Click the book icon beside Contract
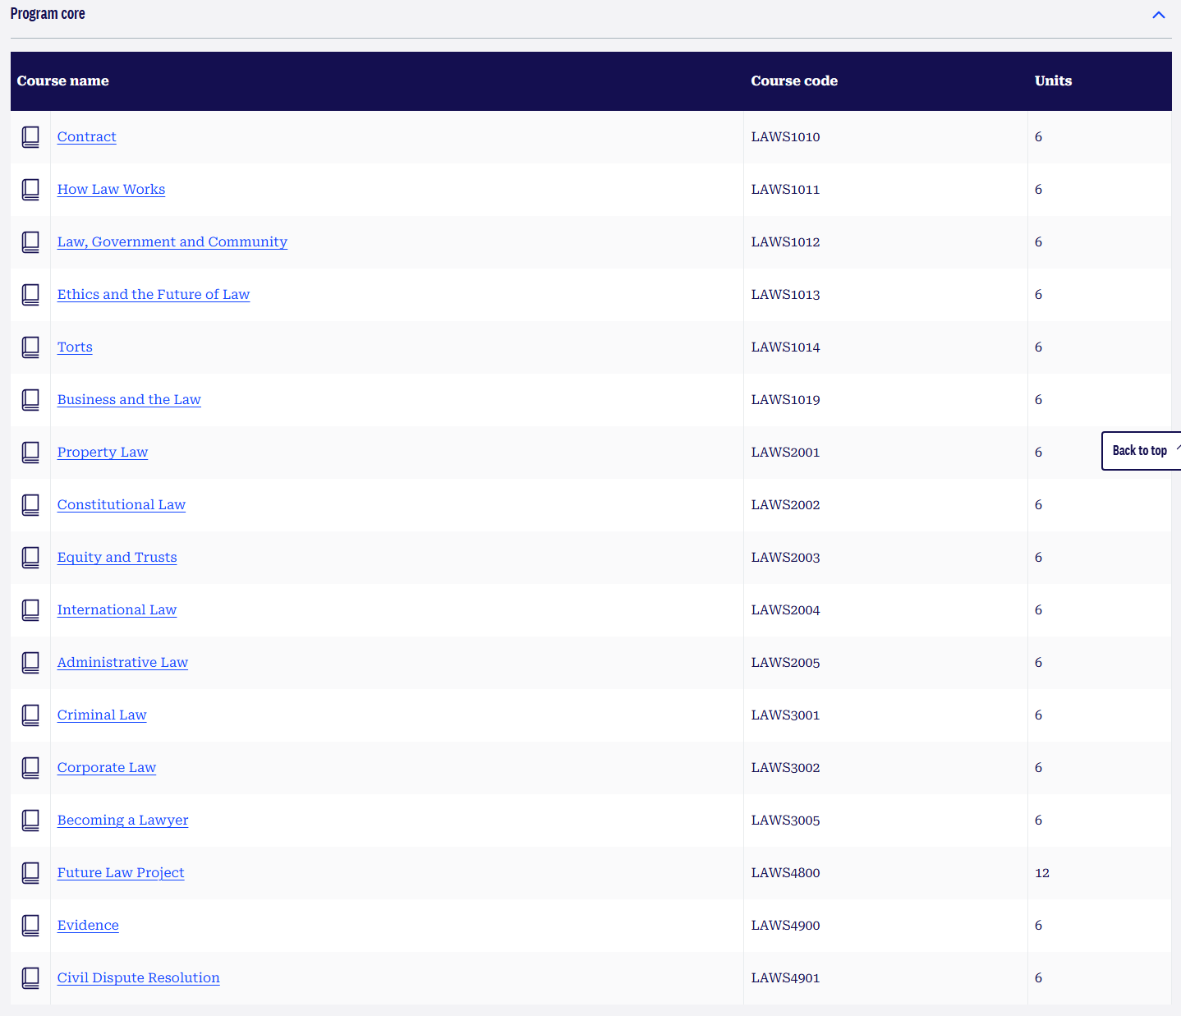This screenshot has width=1181, height=1016. (30, 137)
